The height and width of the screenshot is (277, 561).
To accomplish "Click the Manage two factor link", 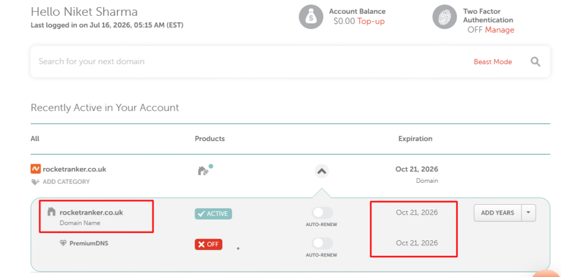I will coord(500,30).
